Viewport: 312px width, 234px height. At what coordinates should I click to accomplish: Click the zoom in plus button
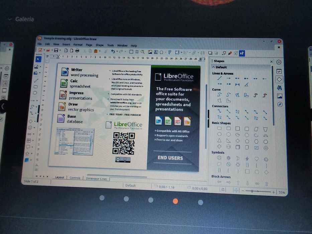[x=274, y=192]
